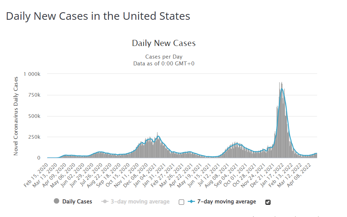Click the 3-day moving average line marker
The width and height of the screenshot is (347, 217).
(x=105, y=202)
